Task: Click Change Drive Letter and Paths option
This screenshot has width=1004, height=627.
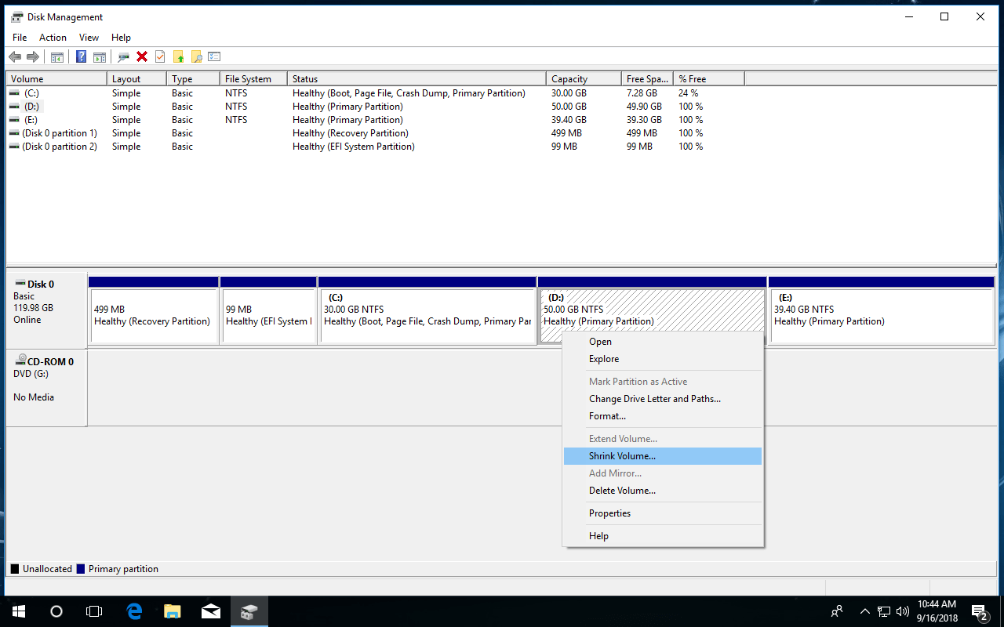Action: tap(654, 399)
